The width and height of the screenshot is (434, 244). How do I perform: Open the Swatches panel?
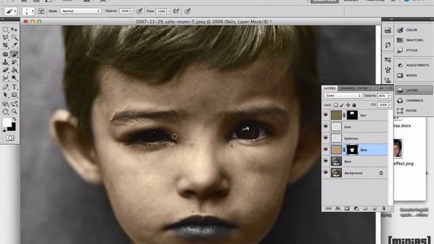point(414,40)
